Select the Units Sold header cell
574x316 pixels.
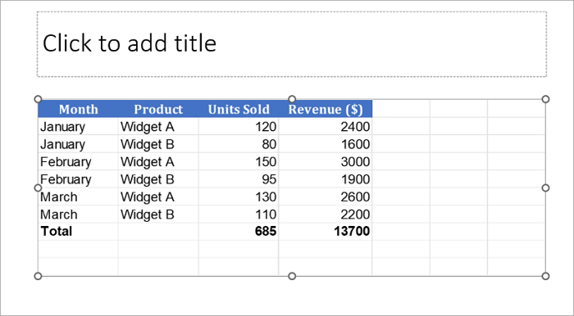point(239,109)
